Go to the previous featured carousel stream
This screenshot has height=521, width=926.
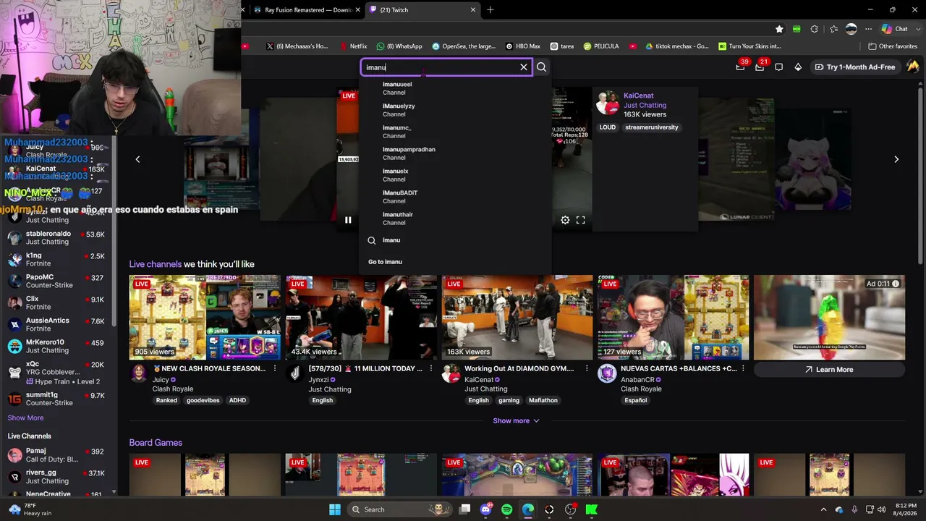pyautogui.click(x=137, y=159)
